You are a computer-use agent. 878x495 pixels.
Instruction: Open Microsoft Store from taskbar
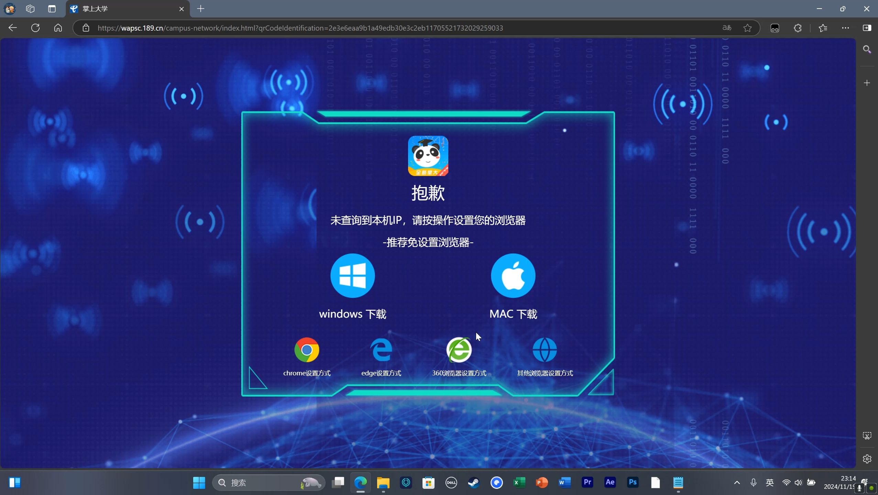point(428,483)
